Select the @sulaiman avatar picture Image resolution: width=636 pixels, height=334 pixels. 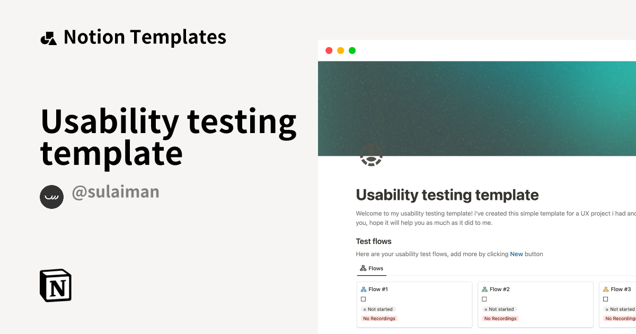point(51,197)
